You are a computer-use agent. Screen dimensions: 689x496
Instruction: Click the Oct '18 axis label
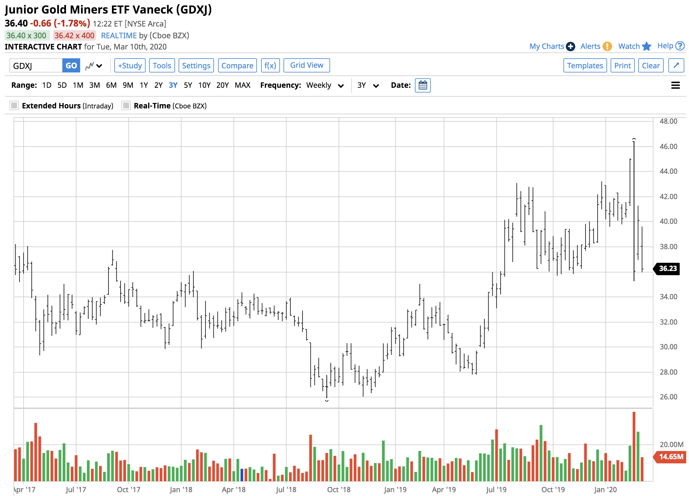pyautogui.click(x=339, y=490)
